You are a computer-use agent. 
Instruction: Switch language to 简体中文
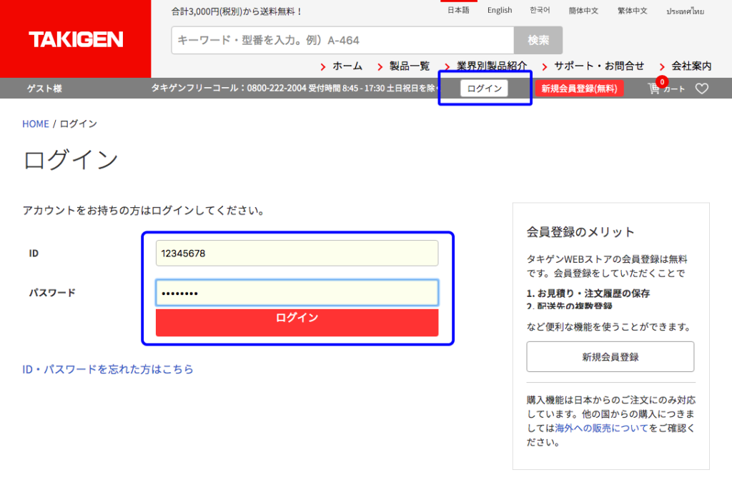pyautogui.click(x=583, y=11)
